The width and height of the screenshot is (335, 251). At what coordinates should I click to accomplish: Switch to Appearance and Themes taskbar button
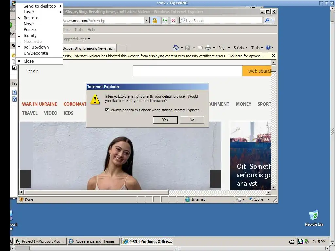pos(94,241)
